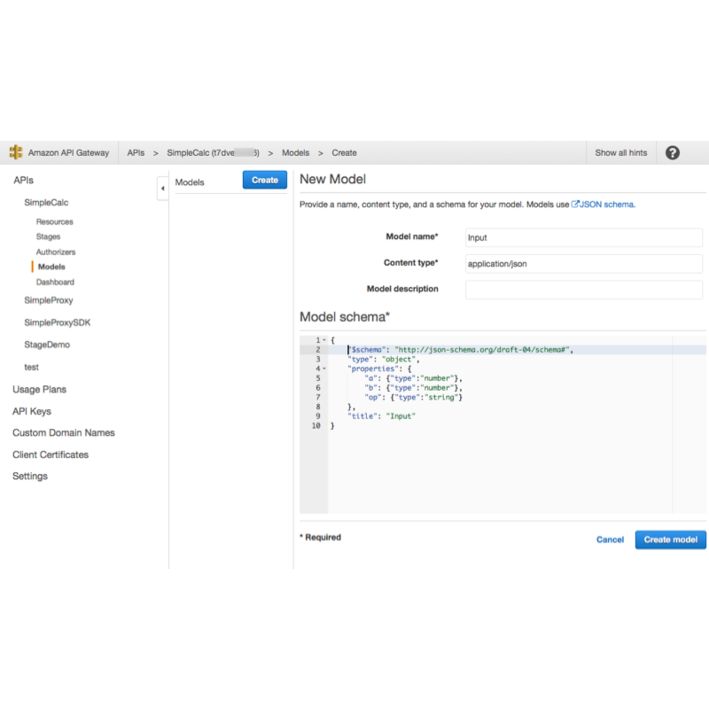Select the SimpleProxySDK API

click(57, 322)
